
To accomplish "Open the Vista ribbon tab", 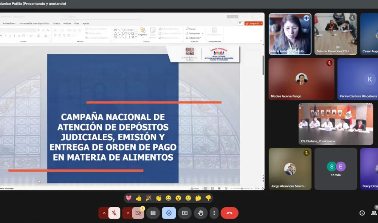I will click(77, 23).
